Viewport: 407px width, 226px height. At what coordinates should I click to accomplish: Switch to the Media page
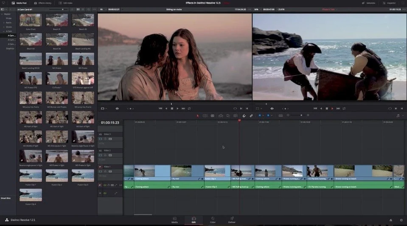point(174,220)
